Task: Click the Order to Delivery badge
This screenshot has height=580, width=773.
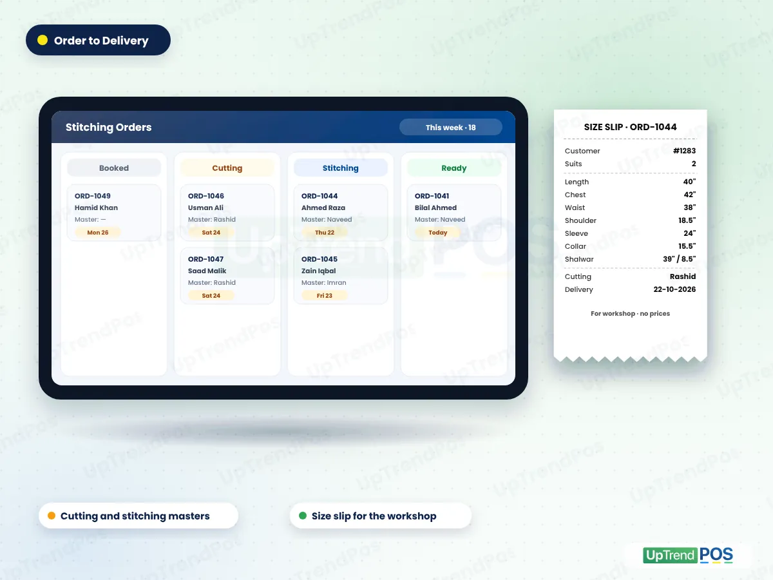Action: (98, 40)
